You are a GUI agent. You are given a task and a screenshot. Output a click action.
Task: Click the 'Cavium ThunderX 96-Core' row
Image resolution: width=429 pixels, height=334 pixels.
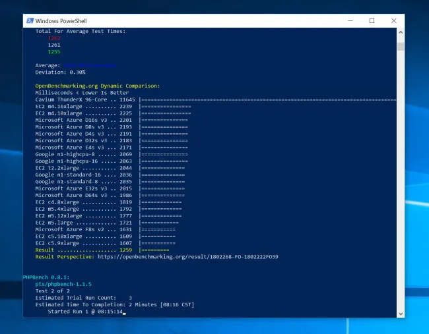pyautogui.click(x=216, y=99)
